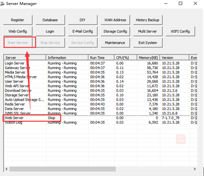Click memory value 29,068
The height and width of the screenshot is (176, 204).
[152, 82]
